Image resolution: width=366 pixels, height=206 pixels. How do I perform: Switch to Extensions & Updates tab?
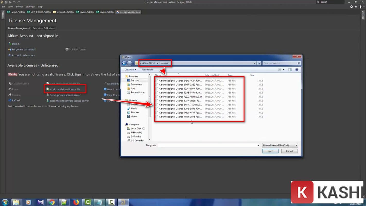click(x=43, y=28)
